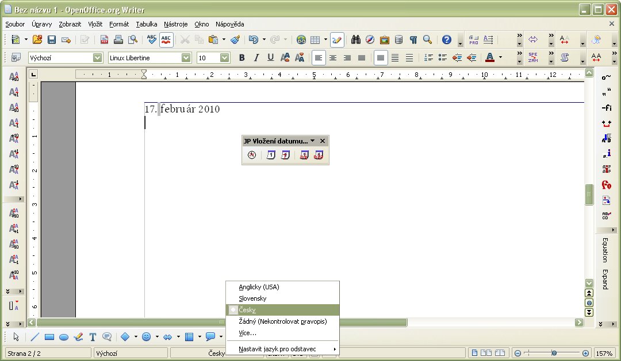
Task: Open JP Vložení datumu toolbar options arrow
Action: 313,141
